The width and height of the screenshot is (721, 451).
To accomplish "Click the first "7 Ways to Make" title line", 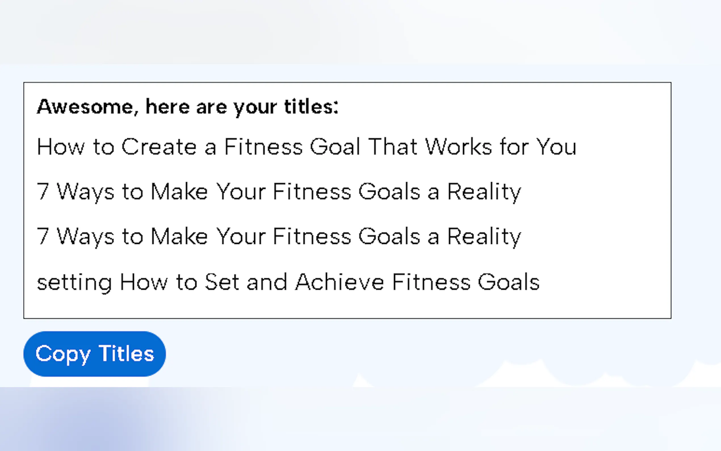I will tap(279, 191).
